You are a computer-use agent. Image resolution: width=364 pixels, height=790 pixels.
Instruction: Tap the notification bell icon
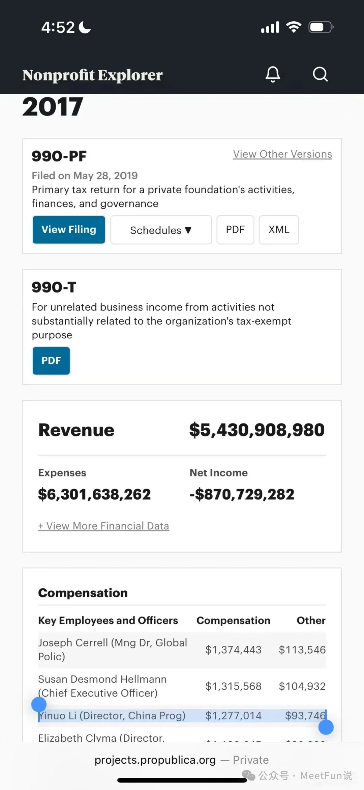tap(273, 74)
